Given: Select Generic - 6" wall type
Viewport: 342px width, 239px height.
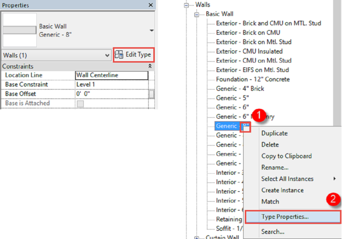Looking at the screenshot, I should [x=232, y=107].
